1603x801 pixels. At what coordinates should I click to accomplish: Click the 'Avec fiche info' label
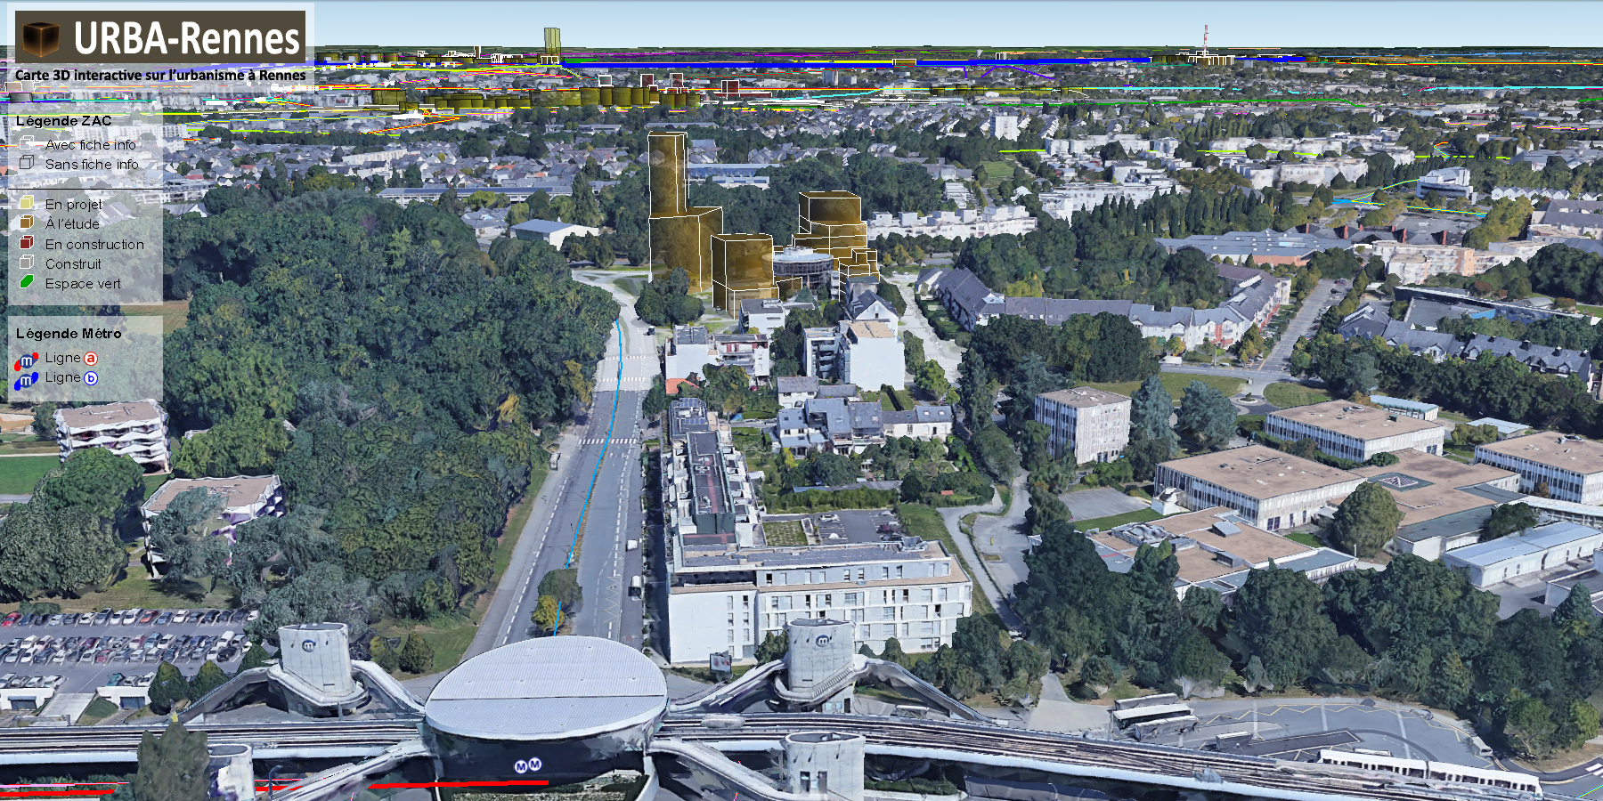click(x=91, y=144)
